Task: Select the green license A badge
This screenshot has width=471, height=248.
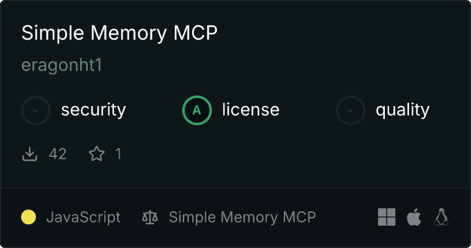Action: point(197,110)
